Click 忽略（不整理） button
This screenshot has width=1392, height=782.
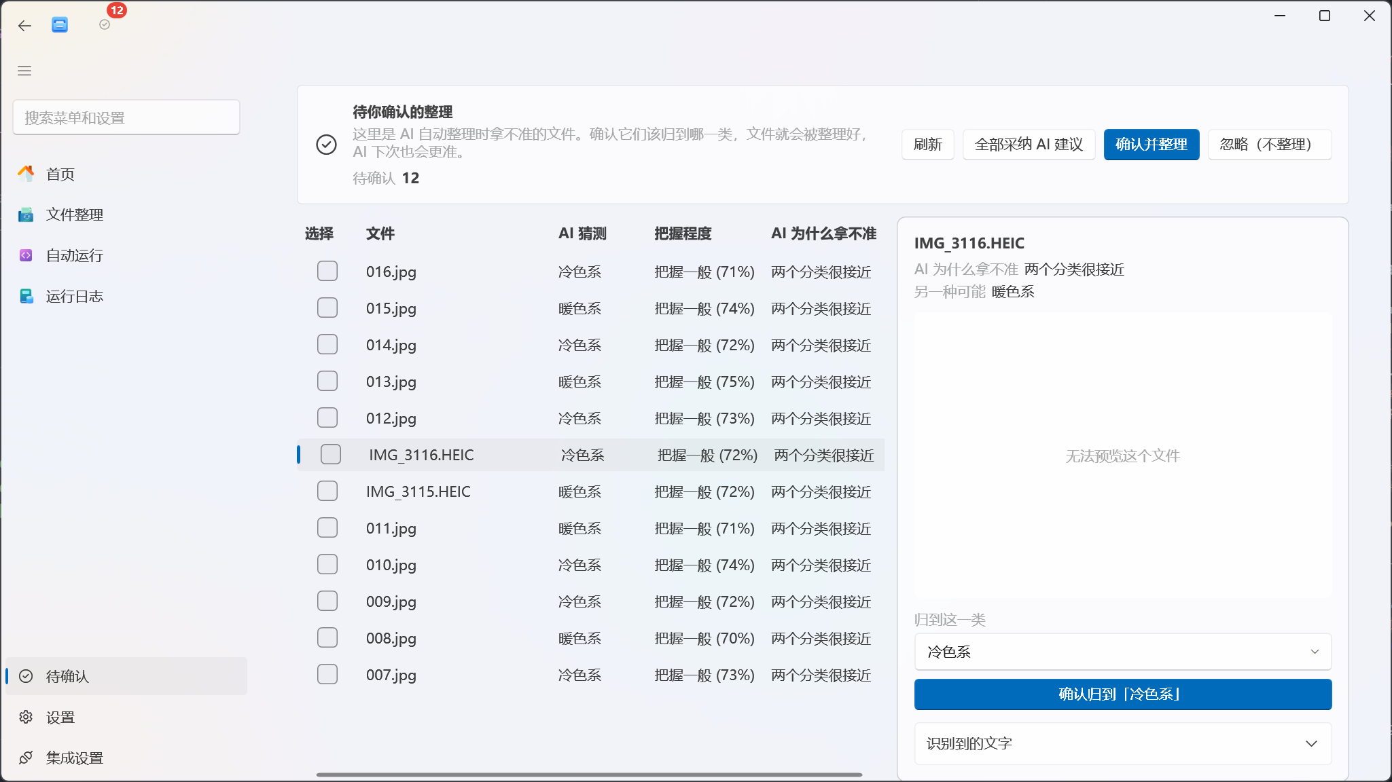coord(1270,145)
